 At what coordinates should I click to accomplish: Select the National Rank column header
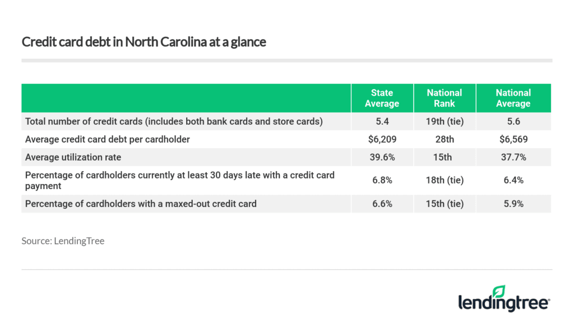click(445, 98)
